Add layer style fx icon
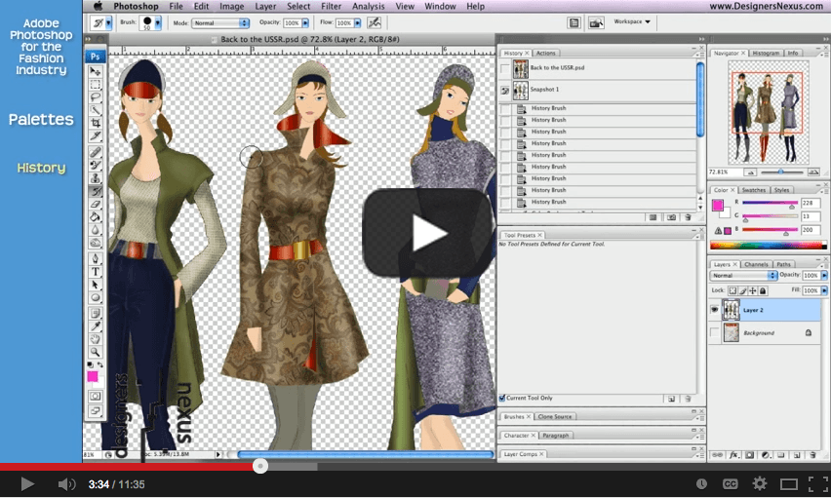This screenshot has width=831, height=498. tap(734, 455)
